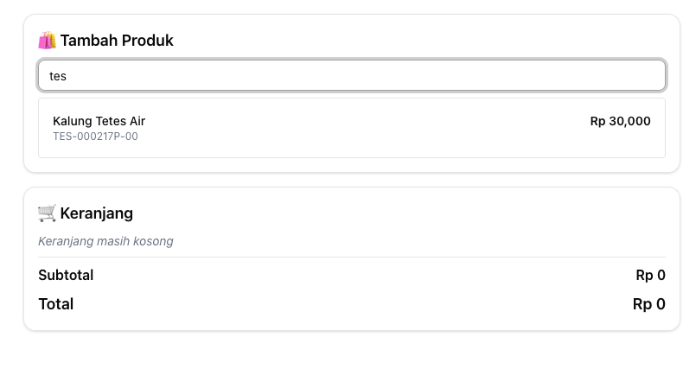Click the Rp 30,000 product price

tap(620, 121)
